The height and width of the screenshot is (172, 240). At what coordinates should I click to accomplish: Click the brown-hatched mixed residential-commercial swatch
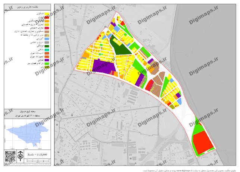click(47, 32)
